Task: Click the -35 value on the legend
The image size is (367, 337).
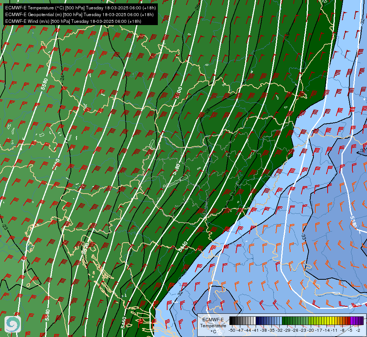Action: (x=271, y=330)
